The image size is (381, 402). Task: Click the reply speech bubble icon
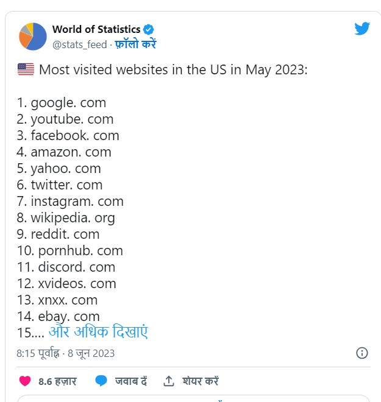click(101, 381)
